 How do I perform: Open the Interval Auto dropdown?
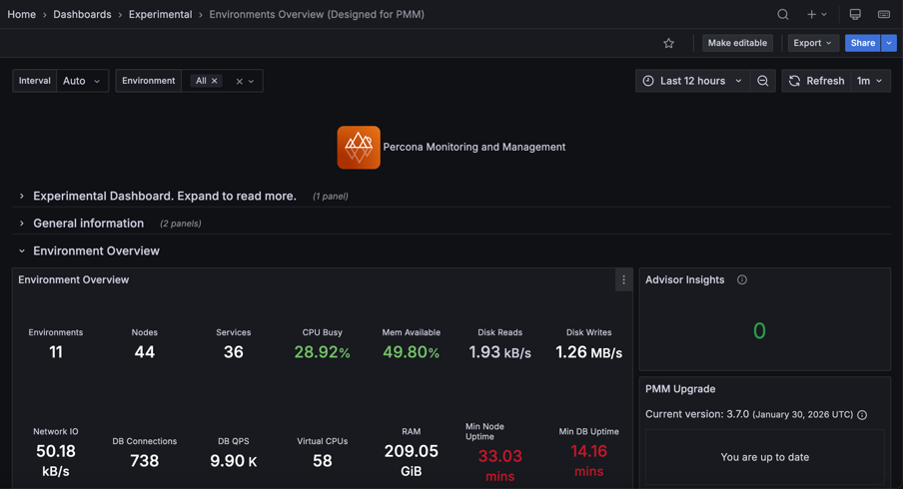tap(82, 81)
